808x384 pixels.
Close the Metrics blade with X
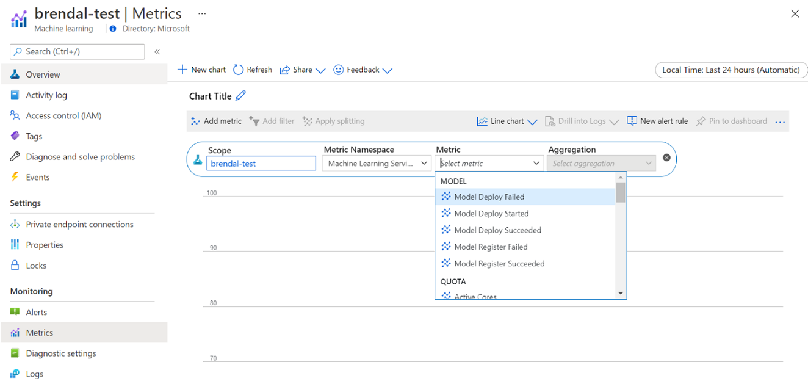(795, 14)
